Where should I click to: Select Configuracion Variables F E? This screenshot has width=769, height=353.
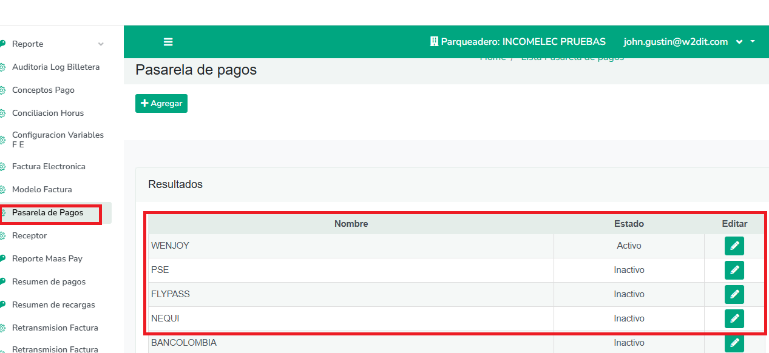(x=58, y=140)
